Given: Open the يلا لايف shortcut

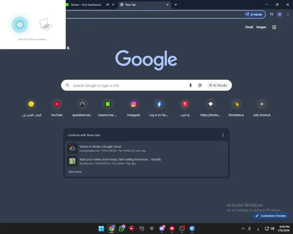Looking at the screenshot, I should tap(185, 108).
